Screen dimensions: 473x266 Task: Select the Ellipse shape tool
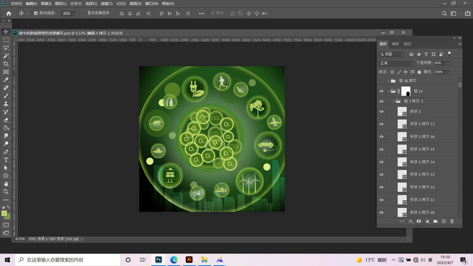(6, 176)
